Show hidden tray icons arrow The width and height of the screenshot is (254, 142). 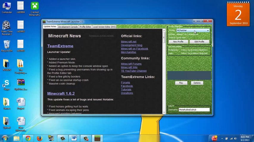pyautogui.click(x=222, y=138)
